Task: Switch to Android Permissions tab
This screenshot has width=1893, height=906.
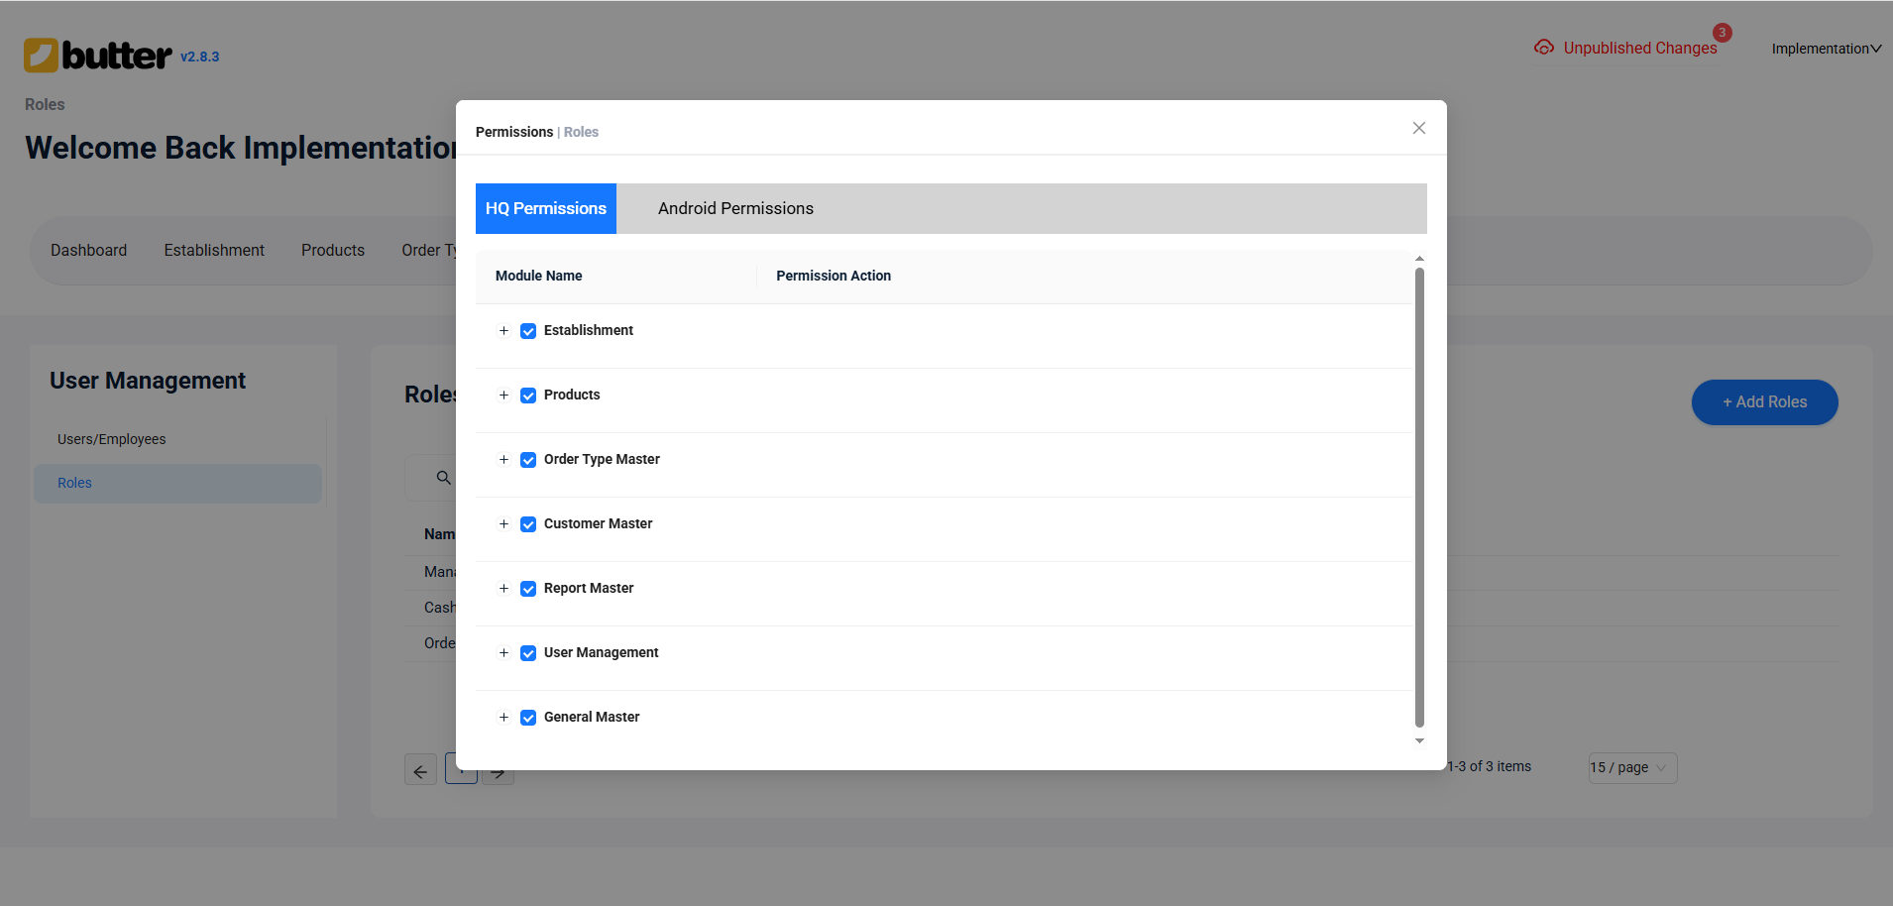Action: point(735,208)
